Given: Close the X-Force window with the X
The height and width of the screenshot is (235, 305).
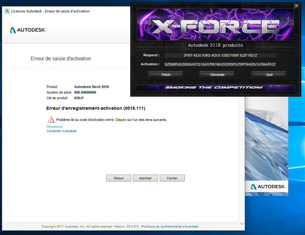Looking at the screenshot, I should click(x=296, y=6).
